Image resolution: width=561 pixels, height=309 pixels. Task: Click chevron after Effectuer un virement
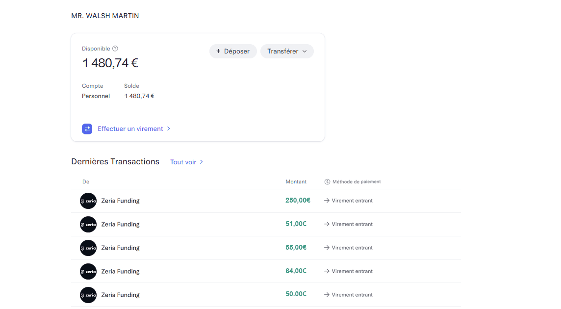[x=169, y=129]
